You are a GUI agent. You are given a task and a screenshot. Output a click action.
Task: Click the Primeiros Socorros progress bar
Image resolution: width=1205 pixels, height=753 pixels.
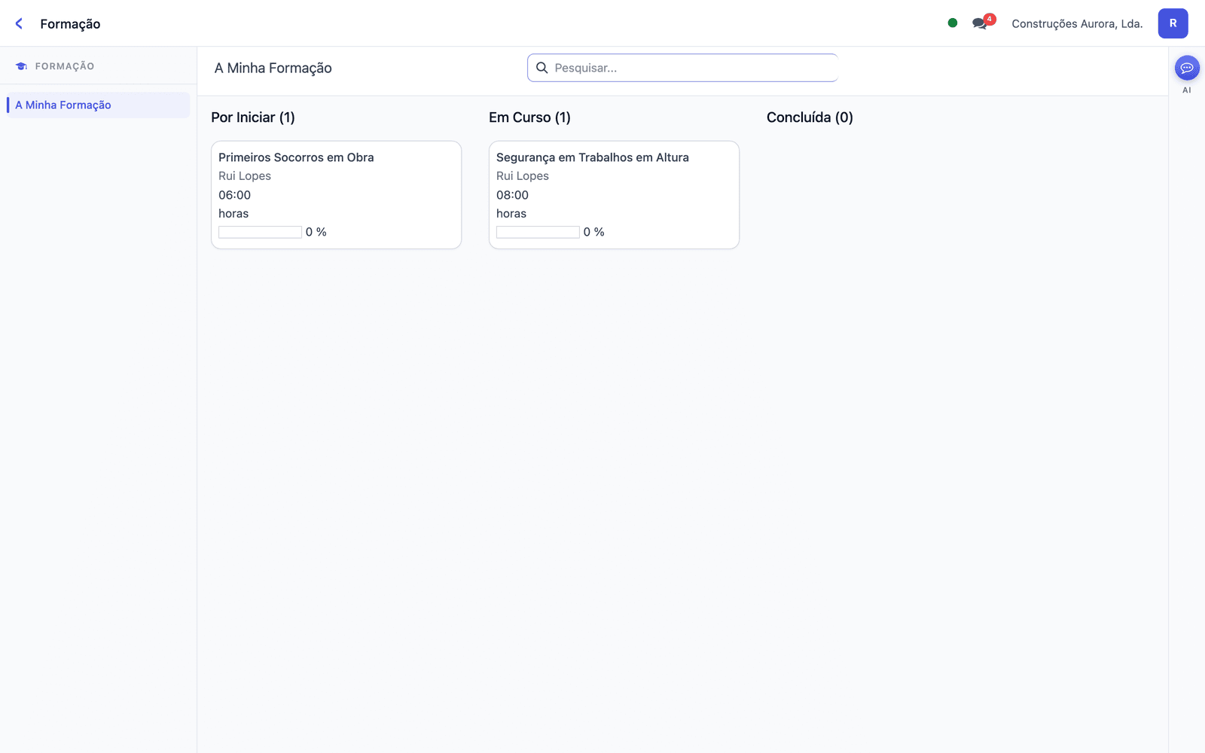click(x=260, y=232)
